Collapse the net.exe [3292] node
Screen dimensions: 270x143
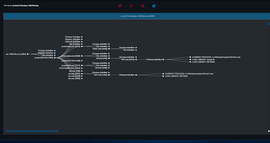[82, 74]
